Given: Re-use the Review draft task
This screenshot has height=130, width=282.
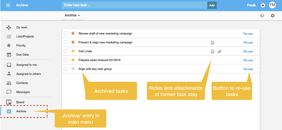Looking at the screenshot, I should pyautogui.click(x=248, y=34).
